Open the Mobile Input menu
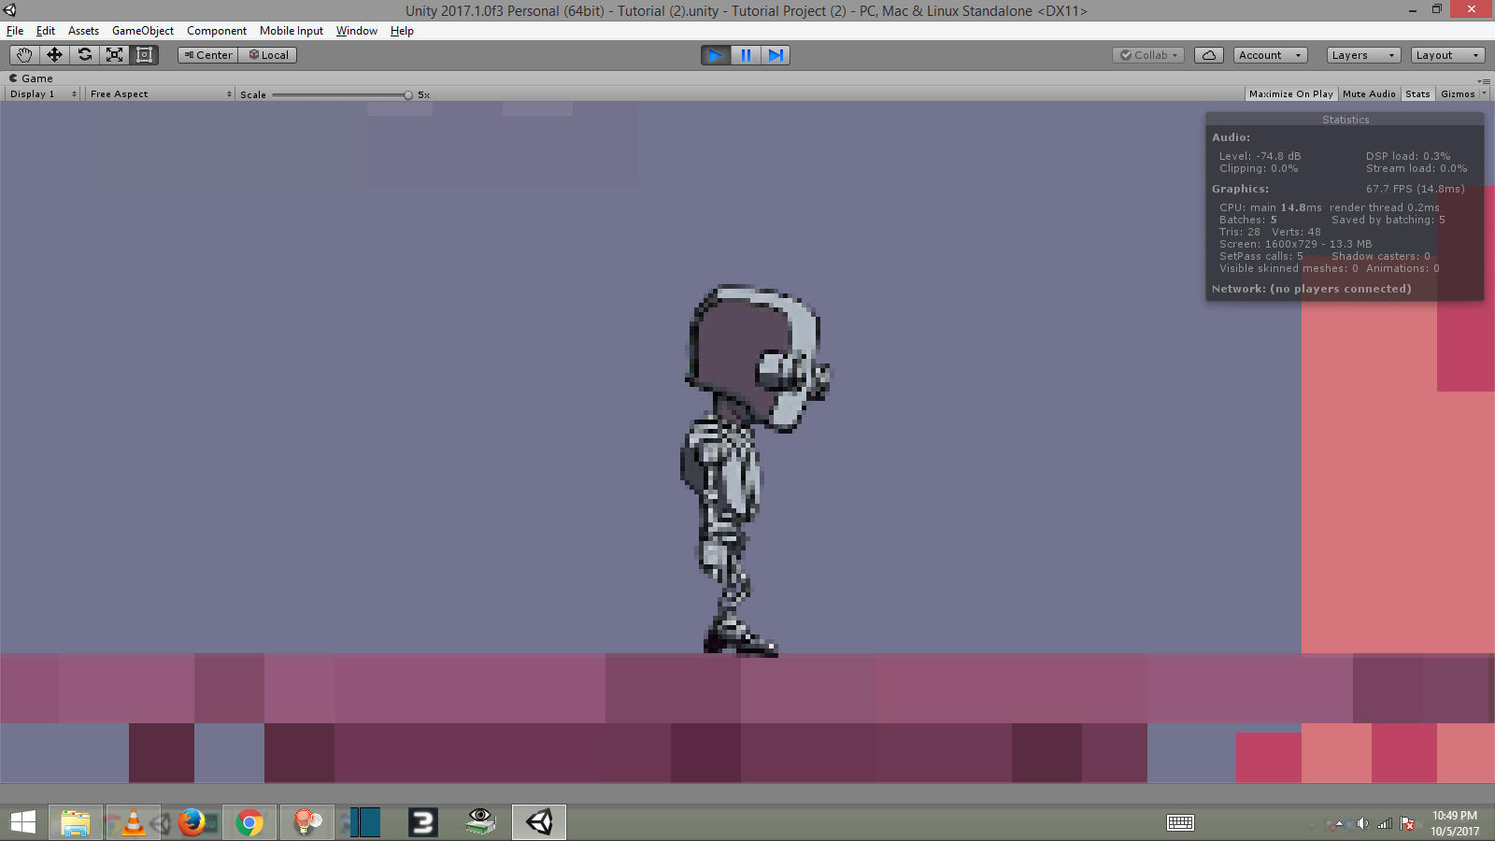This screenshot has height=841, width=1495. click(292, 31)
